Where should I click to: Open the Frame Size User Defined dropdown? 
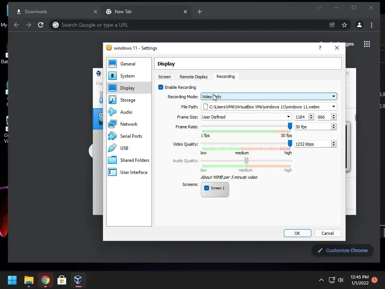pos(246,117)
